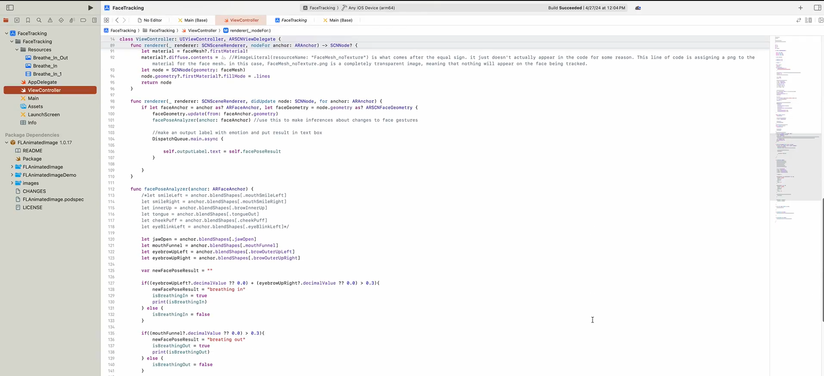Go forward in editor history

pos(124,20)
